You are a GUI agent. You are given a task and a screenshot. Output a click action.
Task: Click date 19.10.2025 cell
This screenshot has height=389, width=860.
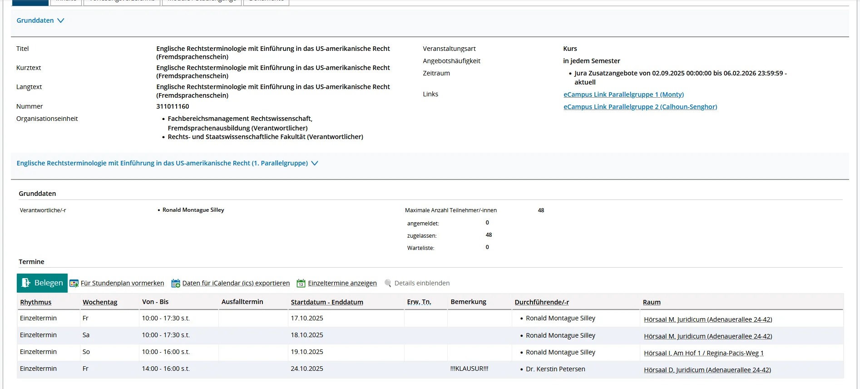click(x=307, y=352)
